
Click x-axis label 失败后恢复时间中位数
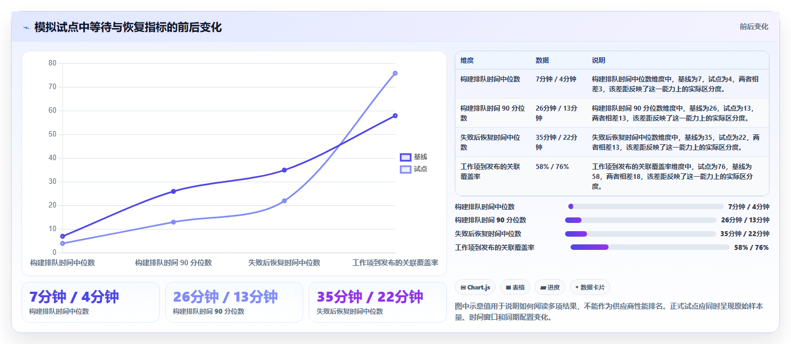pyautogui.click(x=284, y=263)
